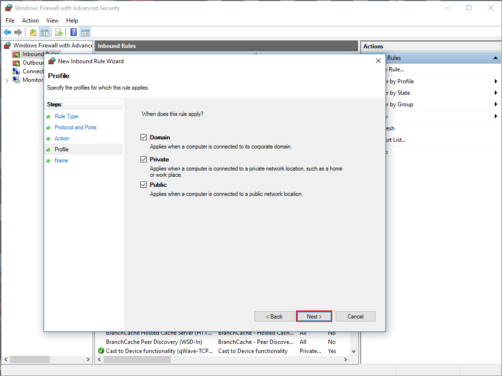This screenshot has height=376, width=502.
Task: Collapse the Rules section in the Actions pane
Action: pos(495,58)
